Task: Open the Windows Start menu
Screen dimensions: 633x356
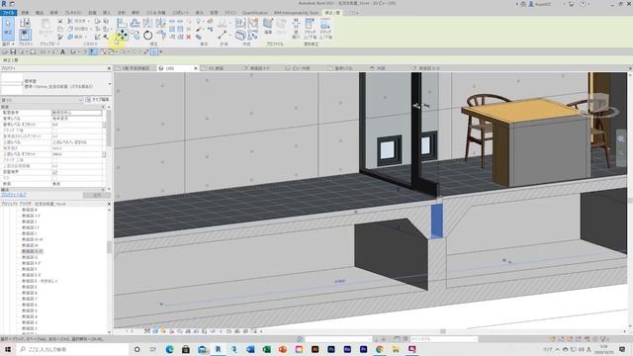Action: point(8,349)
